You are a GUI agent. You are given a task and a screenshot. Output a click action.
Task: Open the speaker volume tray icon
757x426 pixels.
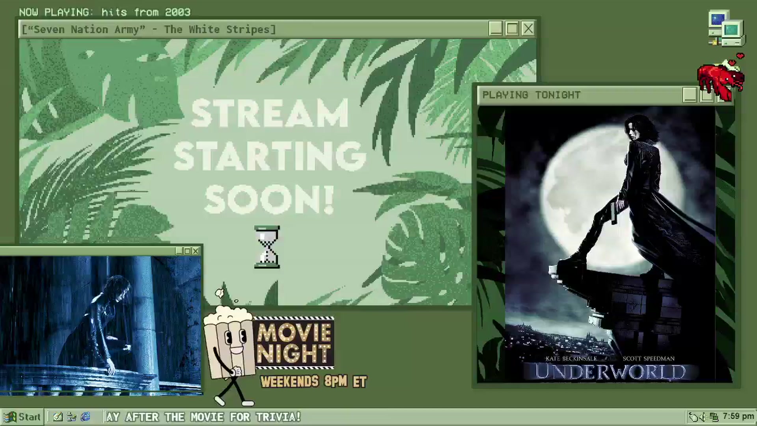pyautogui.click(x=703, y=417)
